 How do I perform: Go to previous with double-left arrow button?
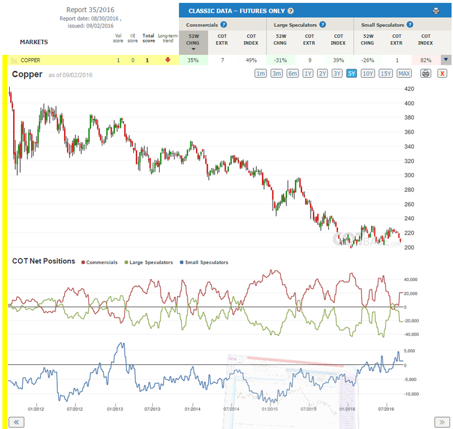click(17, 422)
